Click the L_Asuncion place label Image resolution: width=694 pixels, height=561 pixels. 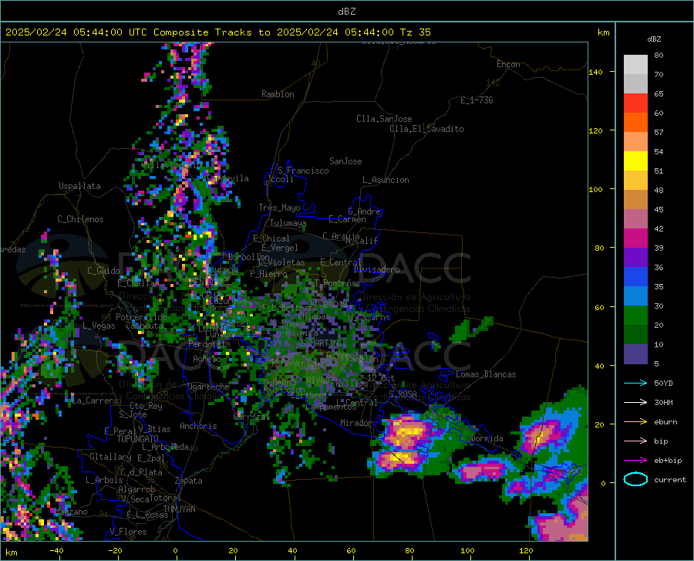pyautogui.click(x=386, y=180)
